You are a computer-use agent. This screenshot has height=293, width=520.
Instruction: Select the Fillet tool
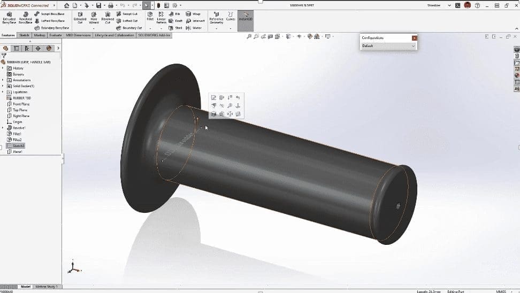(150, 17)
